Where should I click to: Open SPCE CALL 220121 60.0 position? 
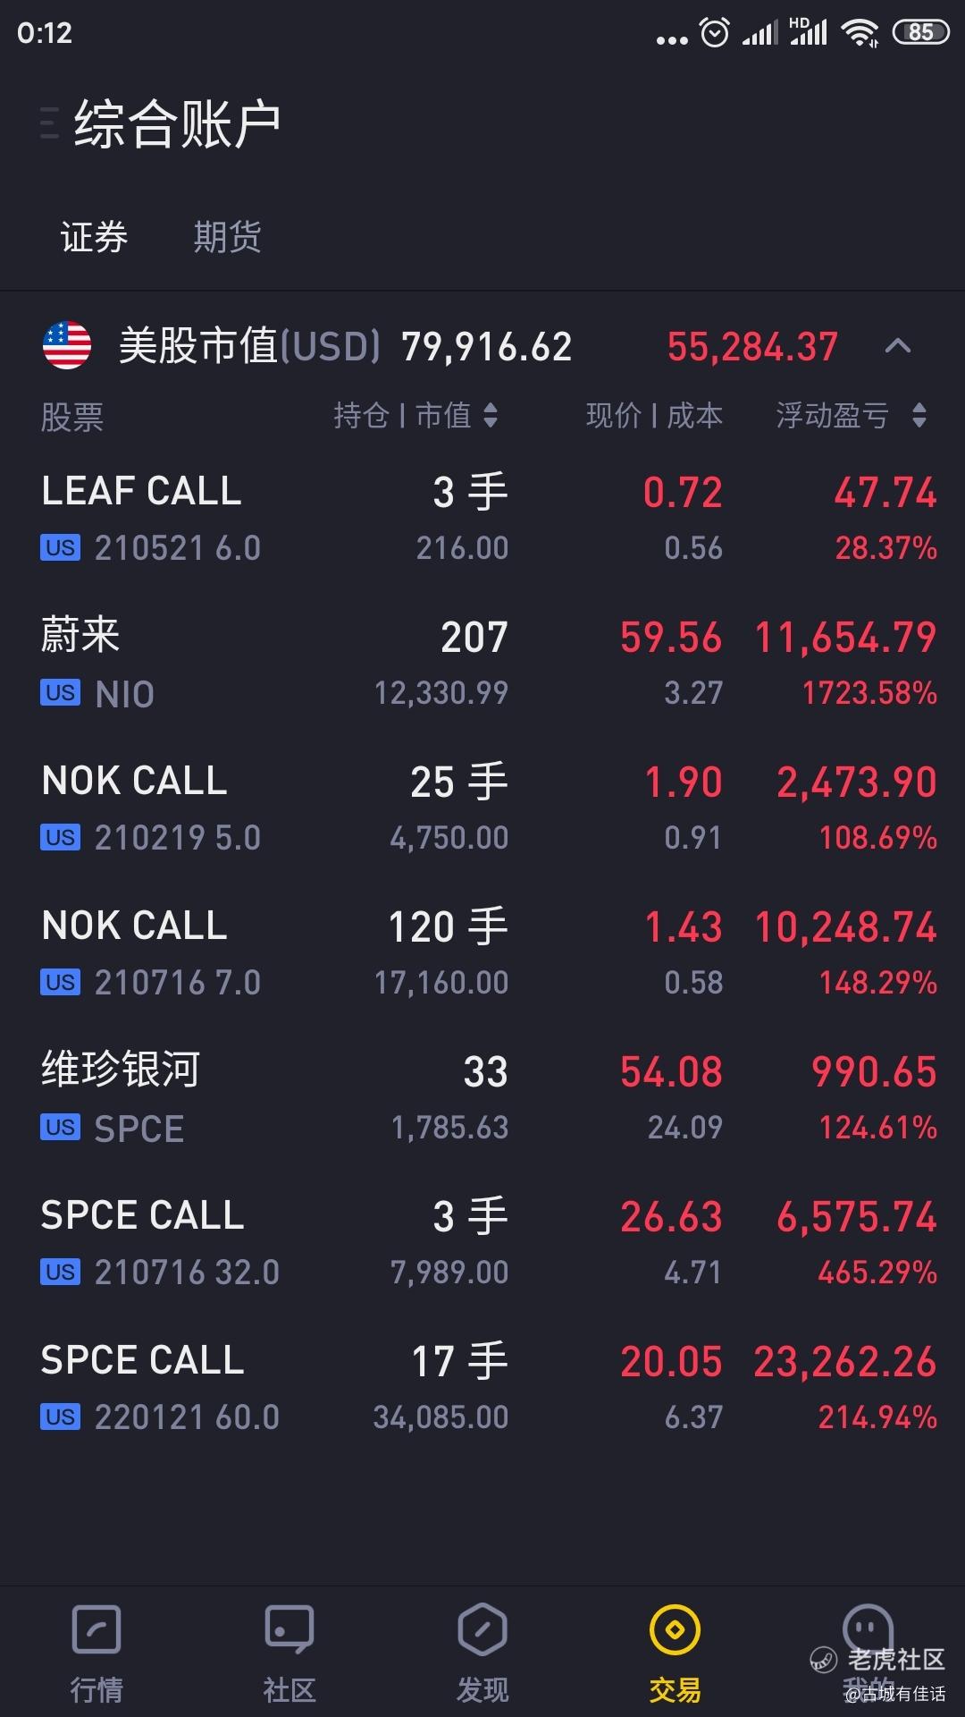click(x=482, y=1388)
